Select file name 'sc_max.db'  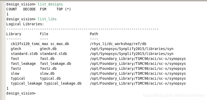[x=60, y=44]
